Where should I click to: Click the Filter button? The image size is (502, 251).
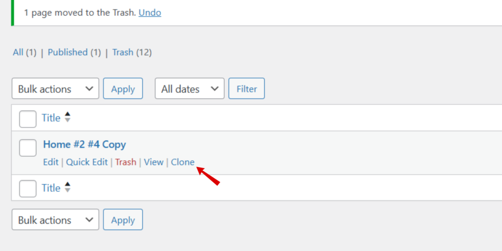coord(247,88)
